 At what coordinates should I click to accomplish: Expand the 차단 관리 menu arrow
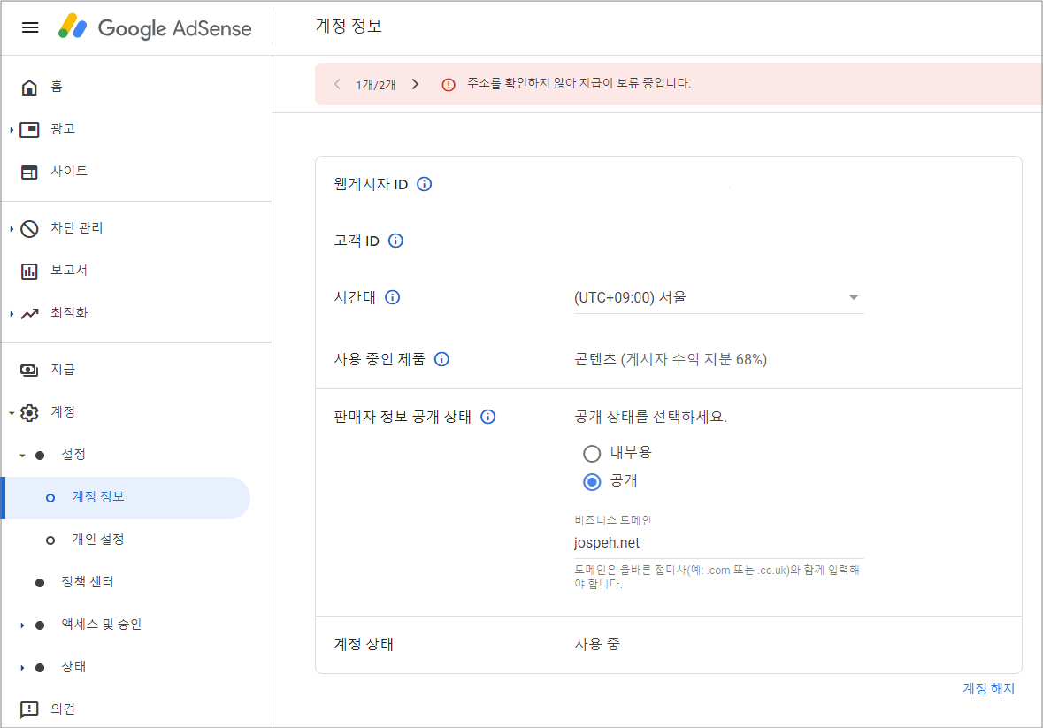[x=12, y=229]
